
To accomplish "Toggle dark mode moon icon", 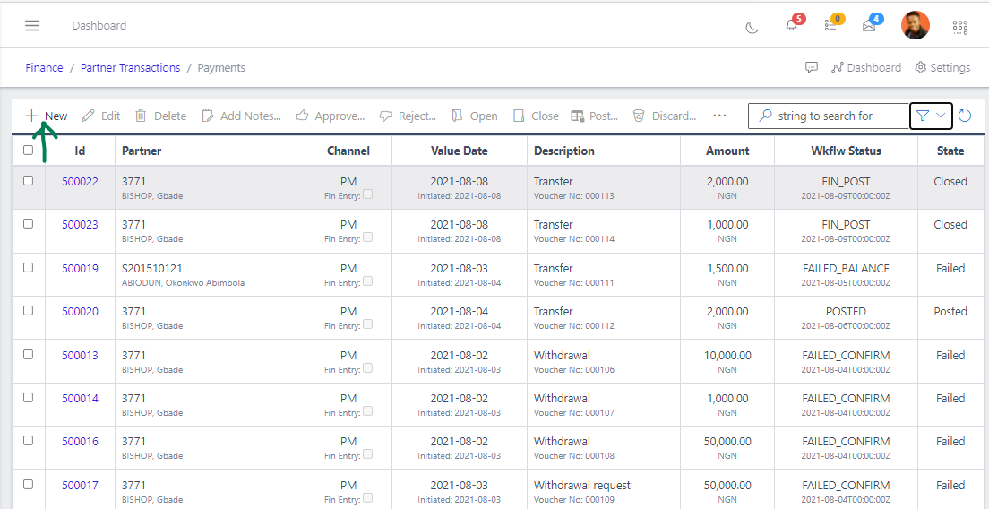I will tap(752, 27).
